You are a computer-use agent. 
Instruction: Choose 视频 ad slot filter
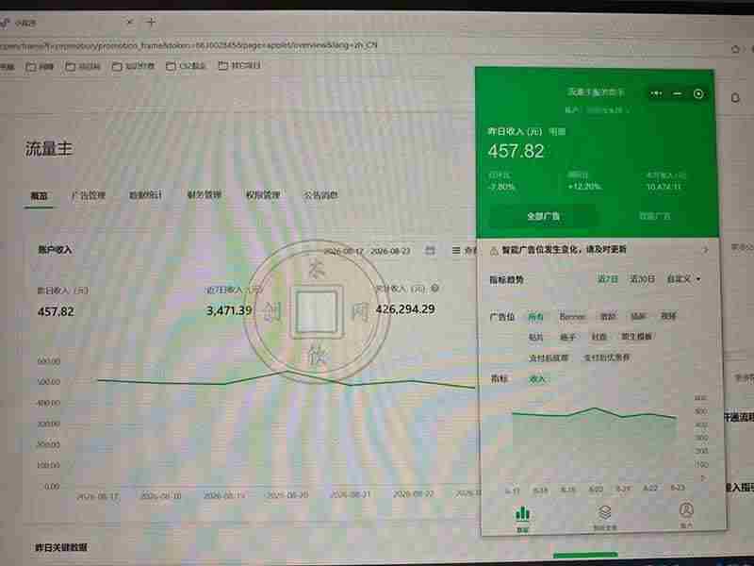pyautogui.click(x=668, y=316)
